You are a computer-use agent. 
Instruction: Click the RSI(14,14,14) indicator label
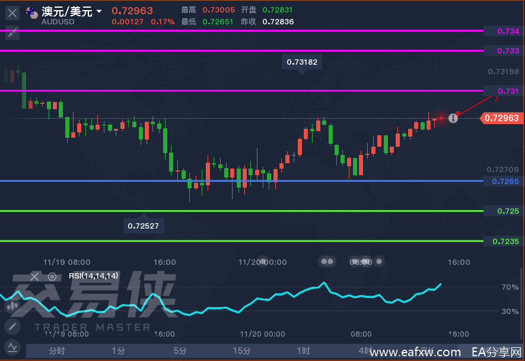[x=93, y=276]
